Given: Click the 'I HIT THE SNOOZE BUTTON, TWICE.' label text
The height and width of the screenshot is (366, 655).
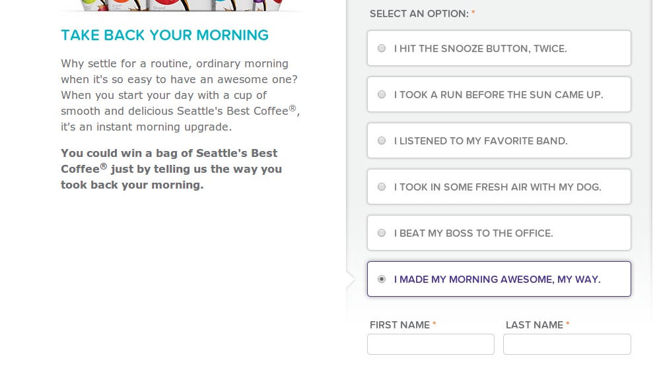Looking at the screenshot, I should click(x=480, y=49).
